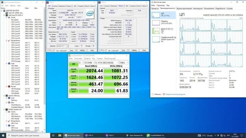This screenshot has width=246, height=138.
Task: Show hidden tray icons chevron
Action: 215,135
